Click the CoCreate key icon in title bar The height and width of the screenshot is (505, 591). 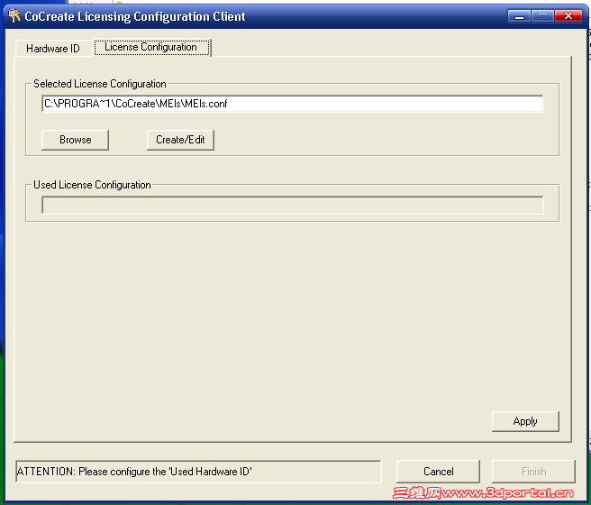coord(14,16)
